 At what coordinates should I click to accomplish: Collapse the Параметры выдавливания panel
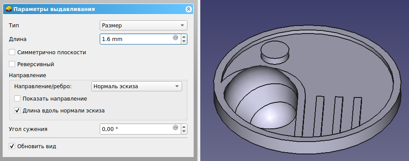click(189, 9)
